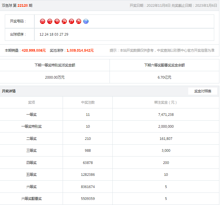
Task: Click the doubled sixth prize count 5509359
Action: click(x=88, y=199)
